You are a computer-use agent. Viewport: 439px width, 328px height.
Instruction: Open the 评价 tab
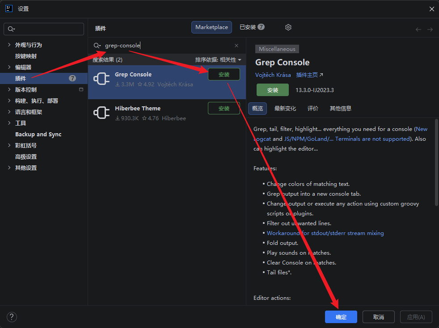[313, 108]
